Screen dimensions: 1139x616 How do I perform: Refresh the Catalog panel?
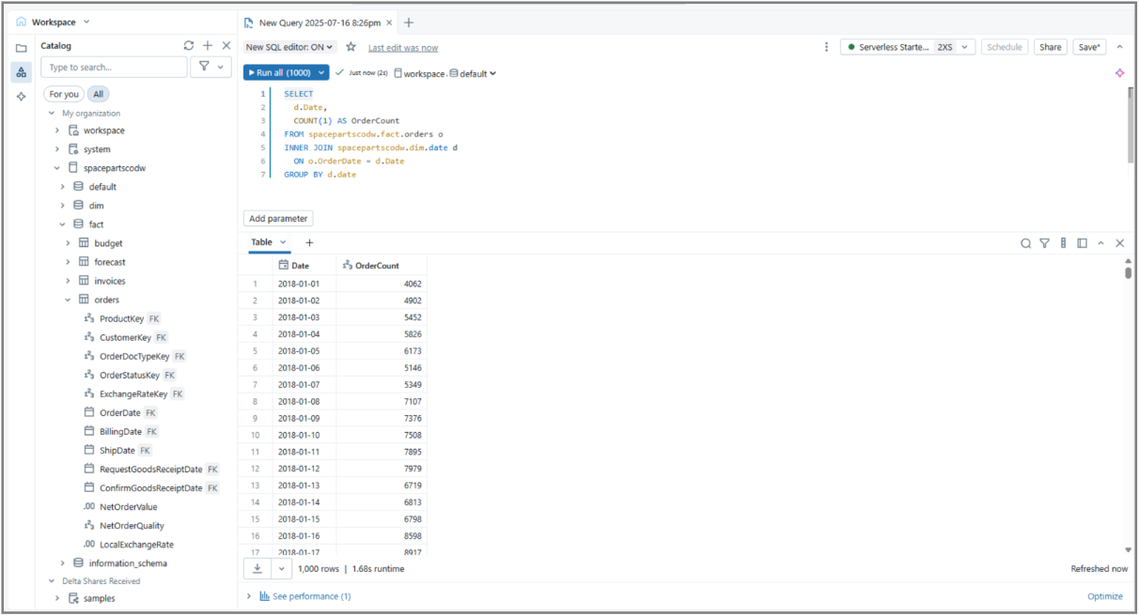[x=188, y=44]
